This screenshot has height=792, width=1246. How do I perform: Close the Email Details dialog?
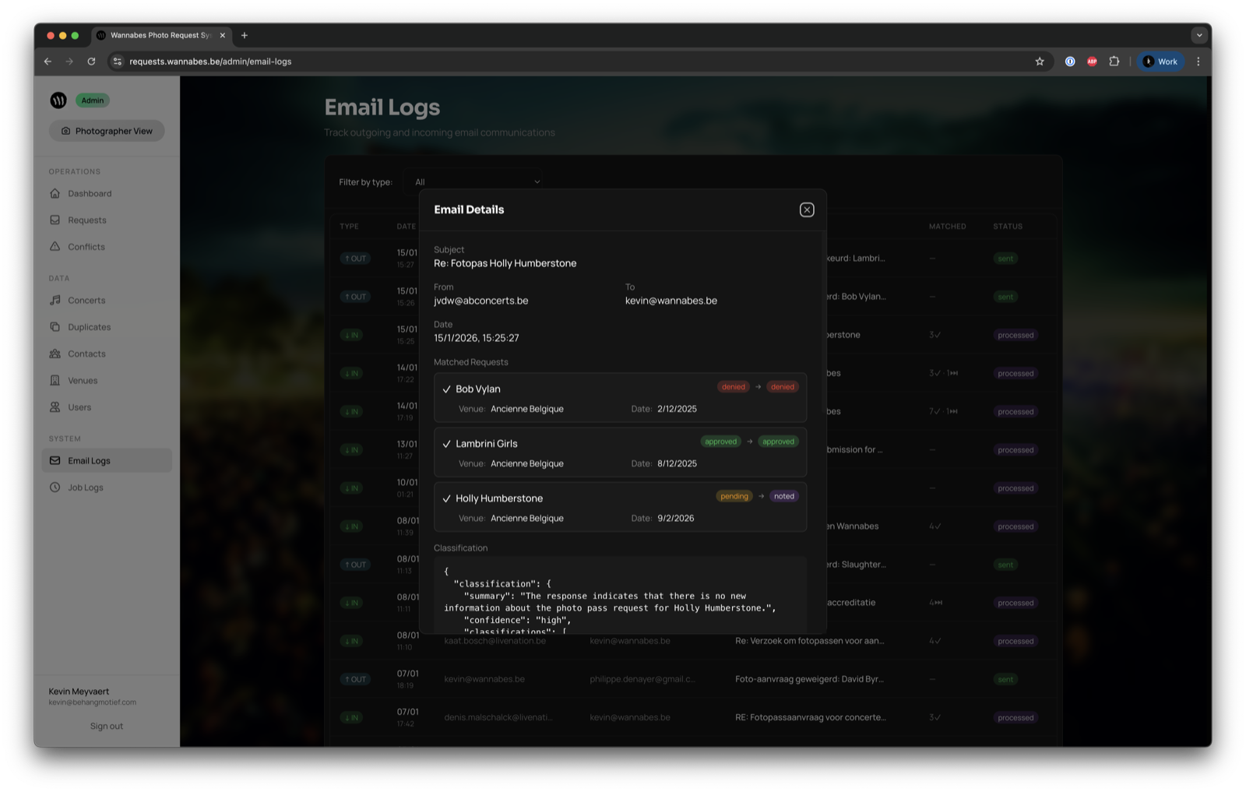pyautogui.click(x=806, y=209)
